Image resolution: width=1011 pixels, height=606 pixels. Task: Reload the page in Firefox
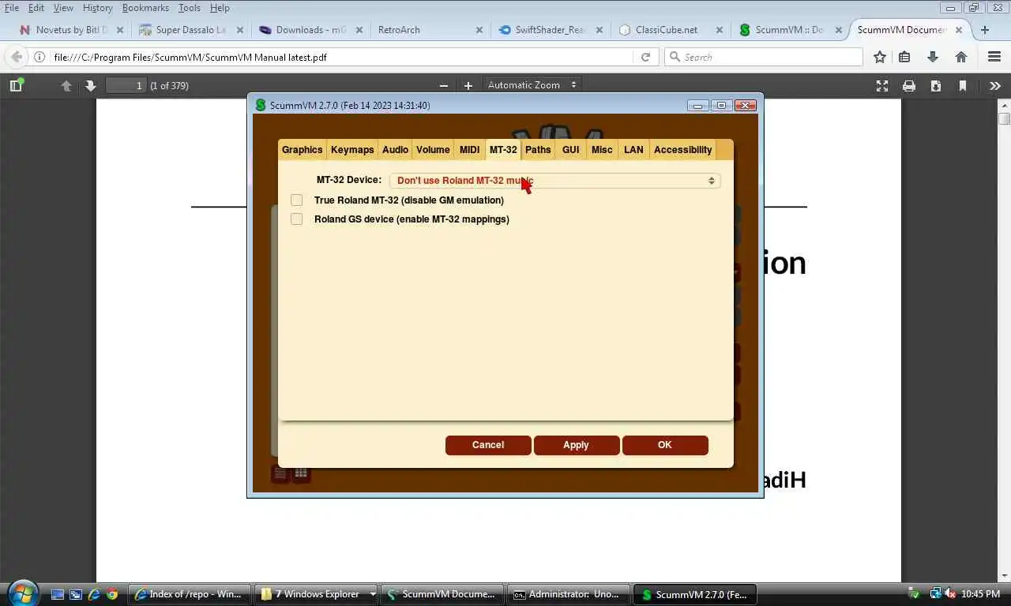tap(645, 57)
